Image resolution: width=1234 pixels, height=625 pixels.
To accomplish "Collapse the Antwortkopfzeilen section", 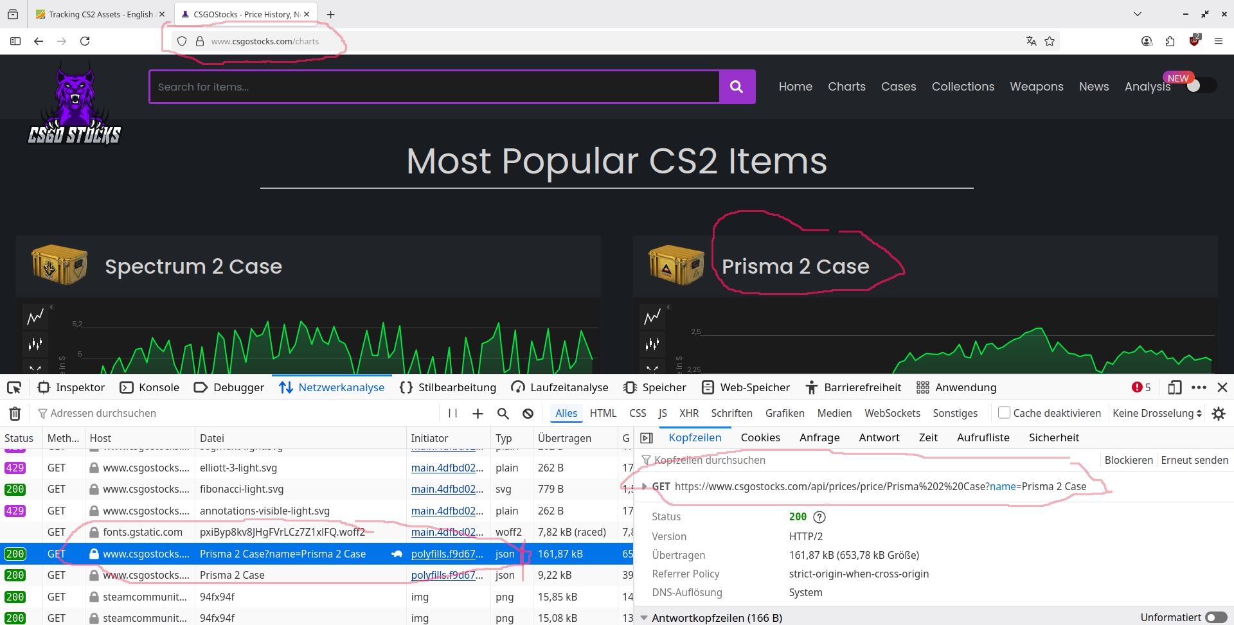I will (x=644, y=618).
